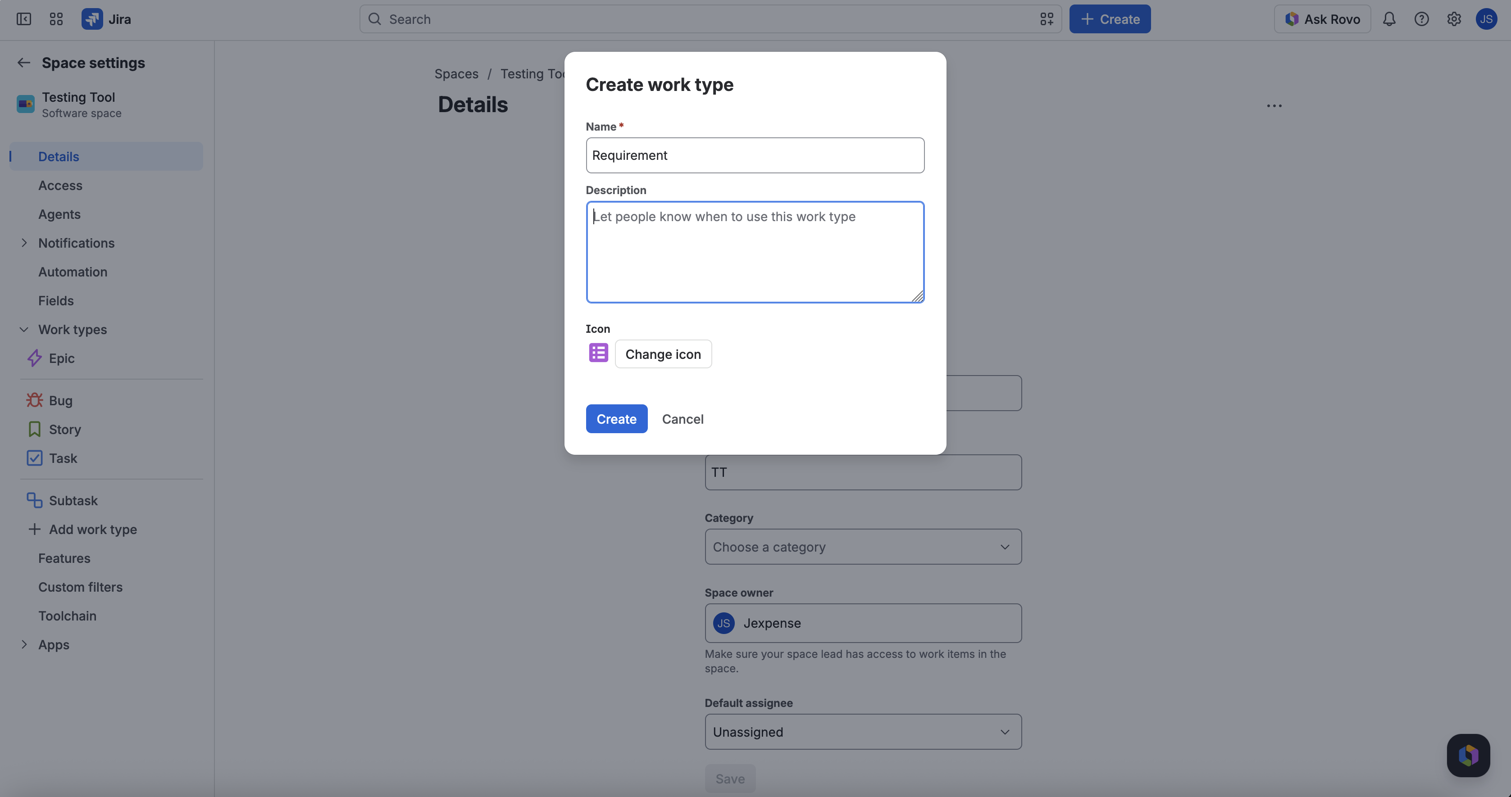Viewport: 1511px width, 797px height.
Task: Open the Space owner Jexpense selector
Action: coord(863,623)
